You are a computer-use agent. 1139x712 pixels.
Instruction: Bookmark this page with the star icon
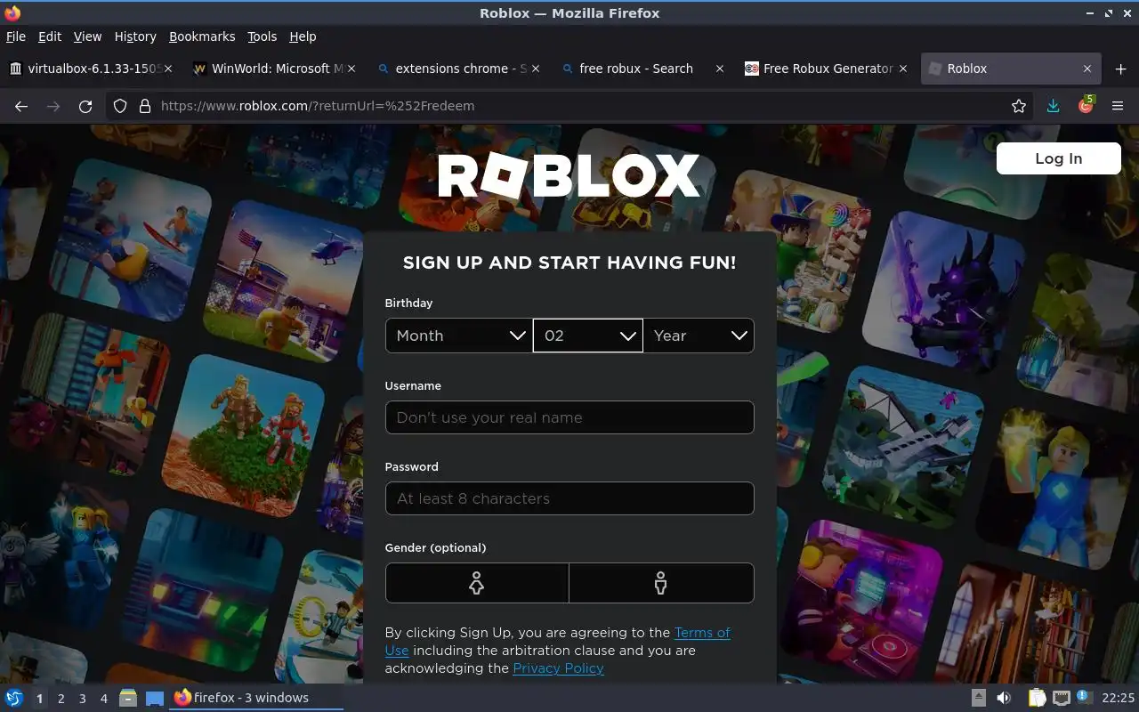pyautogui.click(x=1019, y=106)
